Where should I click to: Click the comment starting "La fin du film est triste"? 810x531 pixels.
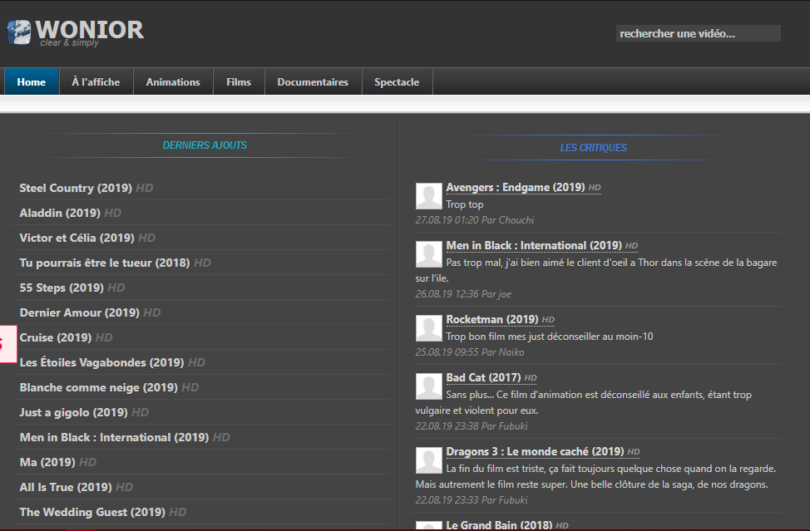click(596, 476)
